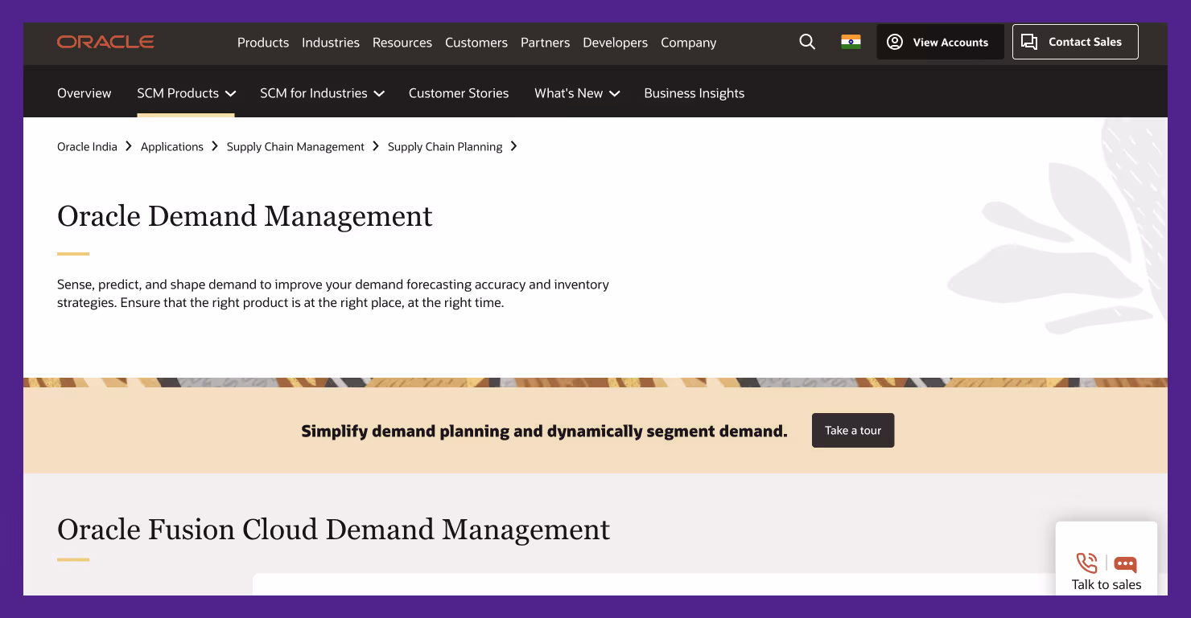Open the search magnifier icon
The height and width of the screenshot is (618, 1191).
(807, 42)
